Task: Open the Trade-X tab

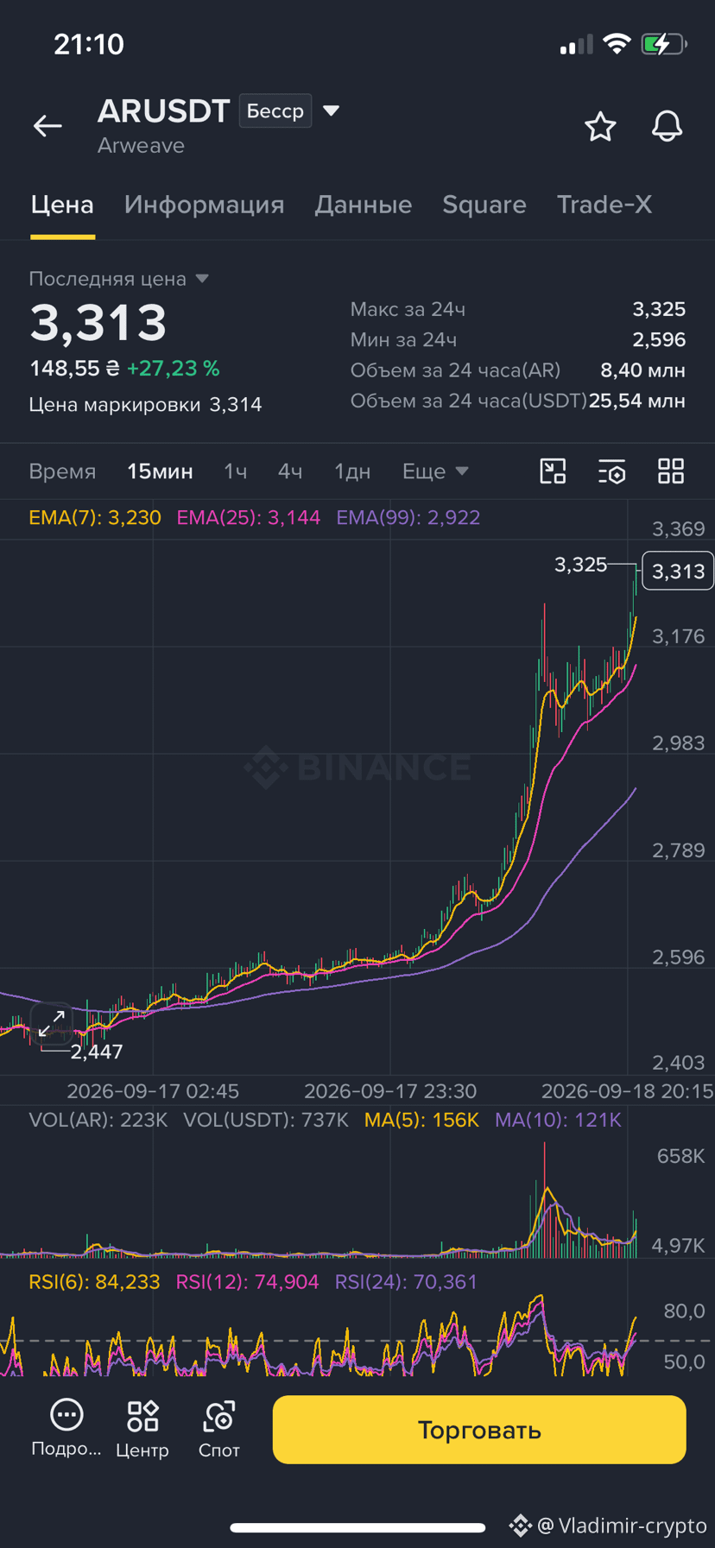Action: [x=604, y=205]
